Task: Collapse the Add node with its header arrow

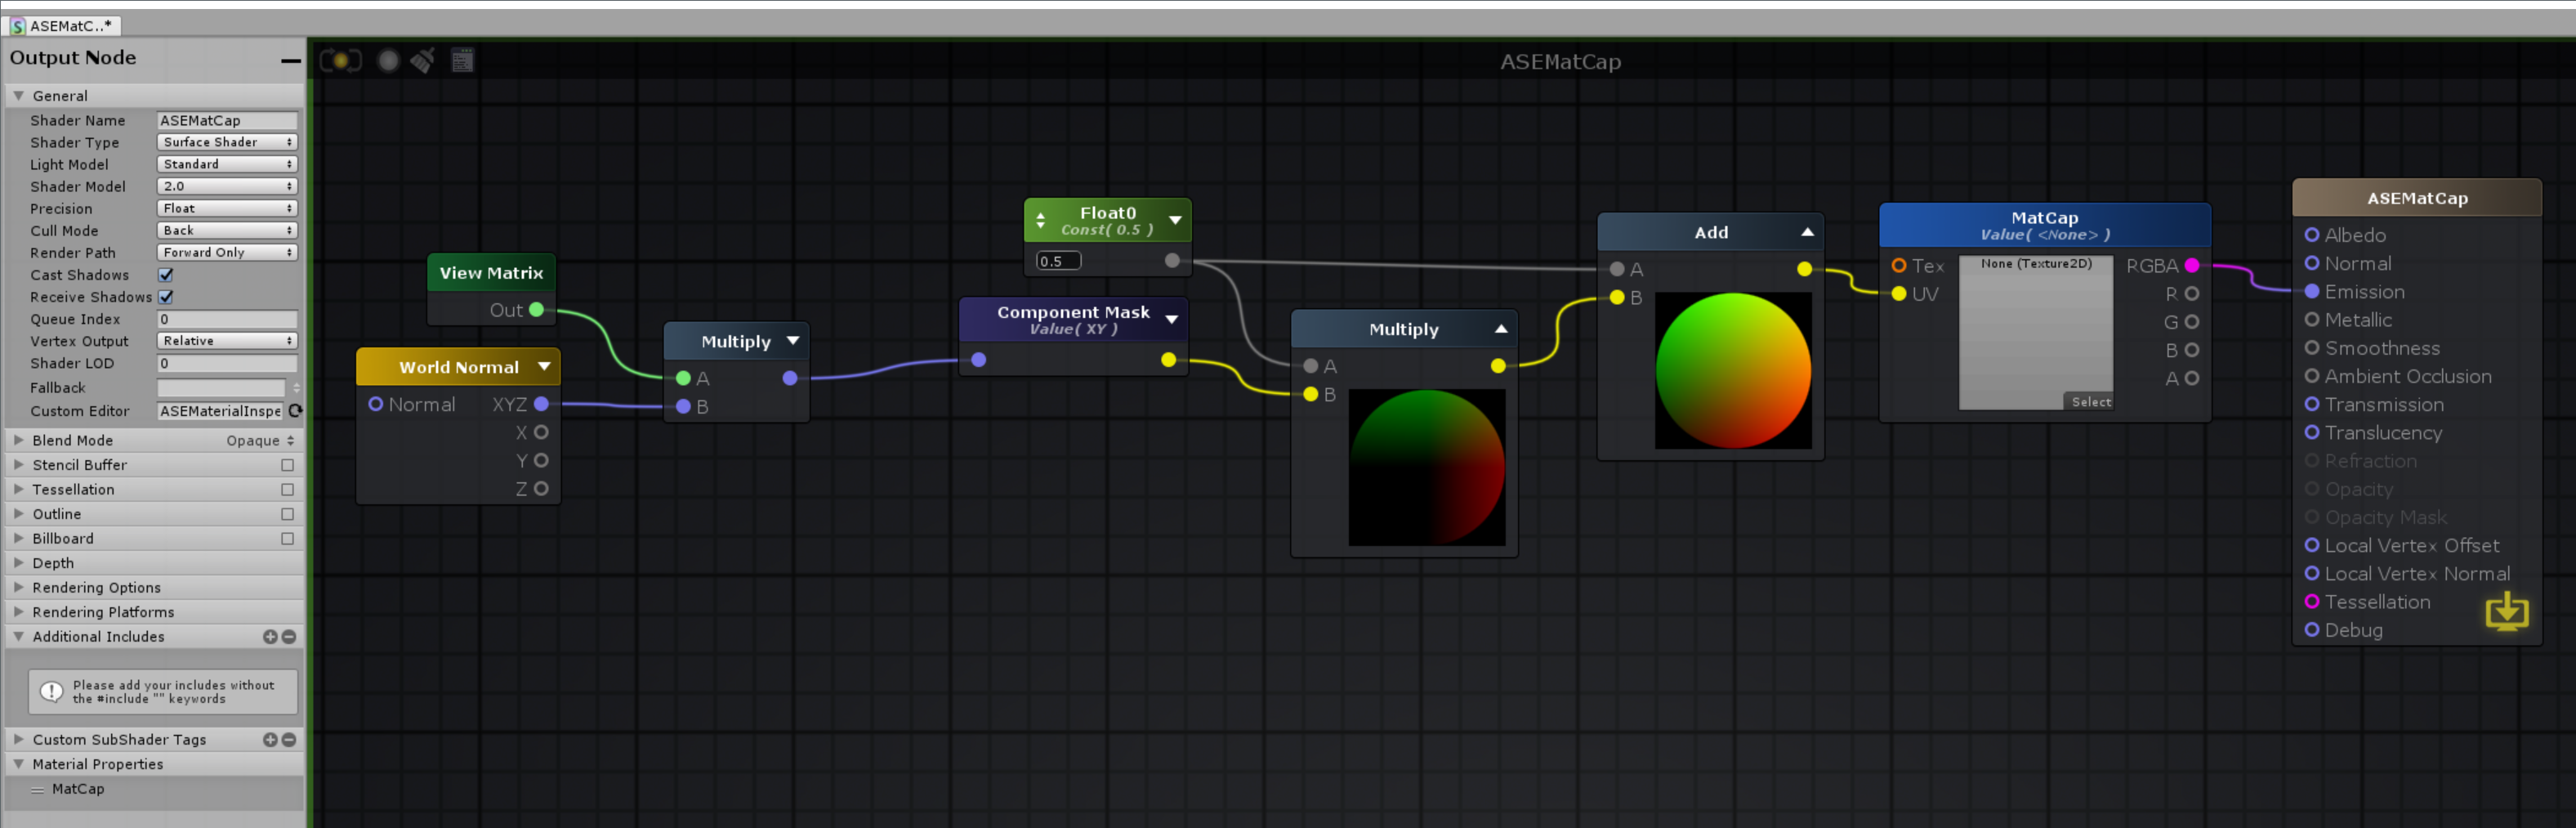Action: (x=1806, y=231)
